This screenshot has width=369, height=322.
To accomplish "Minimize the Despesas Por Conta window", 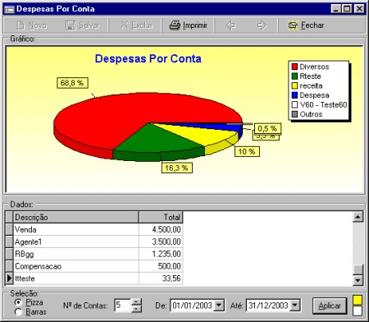I will pyautogui.click(x=336, y=9).
